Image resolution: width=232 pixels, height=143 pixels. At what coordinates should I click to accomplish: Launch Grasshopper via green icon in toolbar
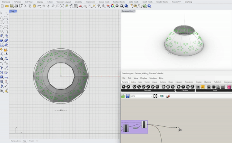click(x=145, y=6)
